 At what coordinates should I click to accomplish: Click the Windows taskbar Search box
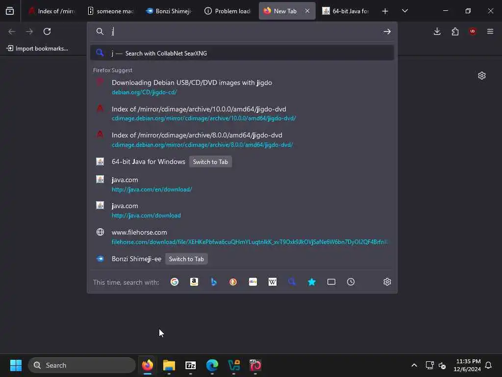coord(82,365)
